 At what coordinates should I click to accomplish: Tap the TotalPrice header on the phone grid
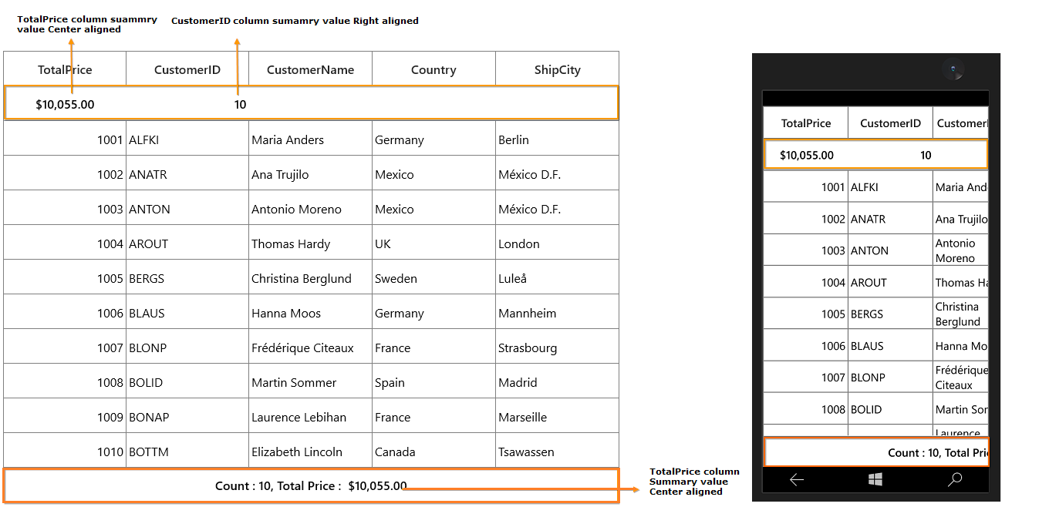point(806,123)
